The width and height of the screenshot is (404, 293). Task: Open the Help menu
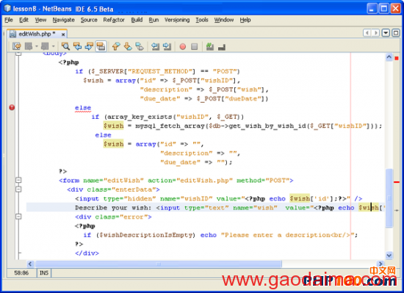coord(245,20)
